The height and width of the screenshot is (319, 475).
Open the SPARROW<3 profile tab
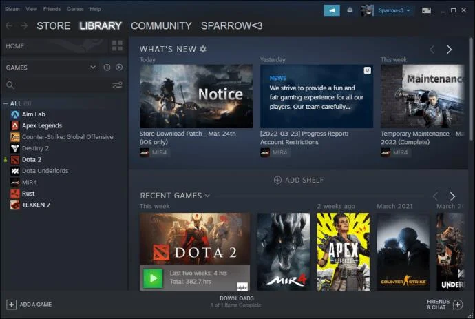[x=232, y=25]
